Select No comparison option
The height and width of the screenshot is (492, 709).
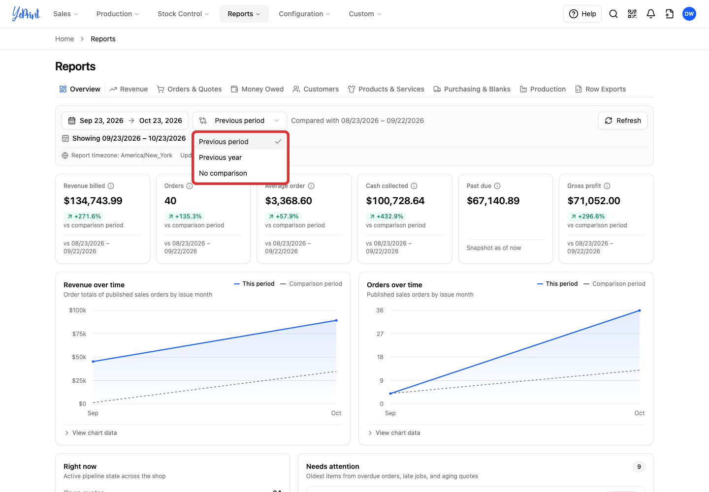tap(240, 173)
